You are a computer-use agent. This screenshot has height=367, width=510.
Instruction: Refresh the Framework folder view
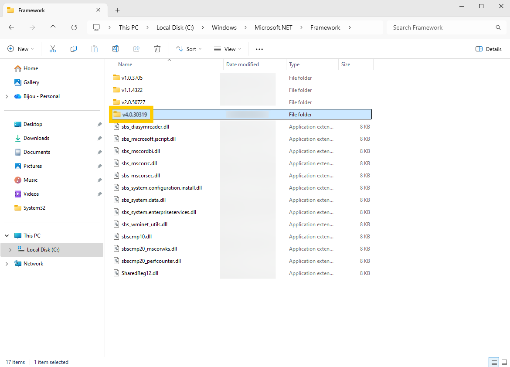point(74,27)
